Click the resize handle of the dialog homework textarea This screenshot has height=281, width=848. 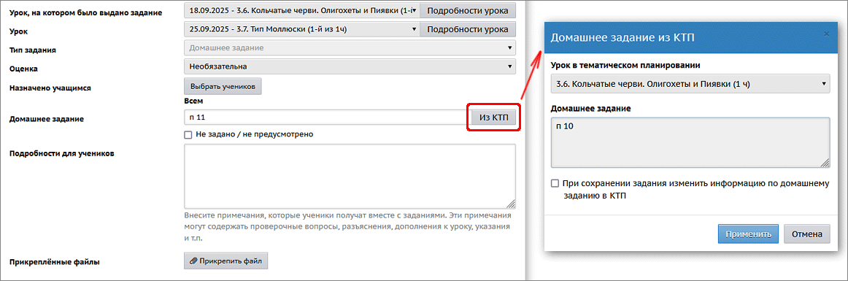825,163
